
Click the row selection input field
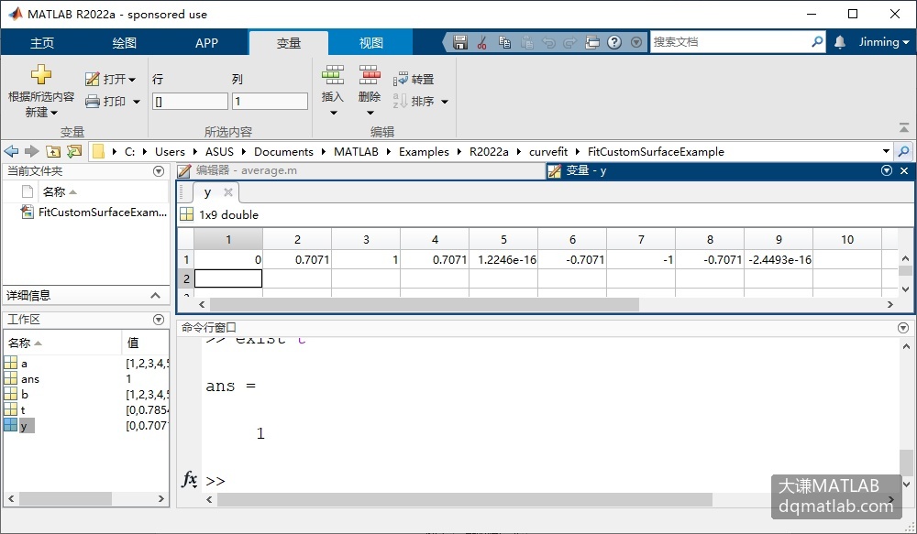pyautogui.click(x=190, y=101)
